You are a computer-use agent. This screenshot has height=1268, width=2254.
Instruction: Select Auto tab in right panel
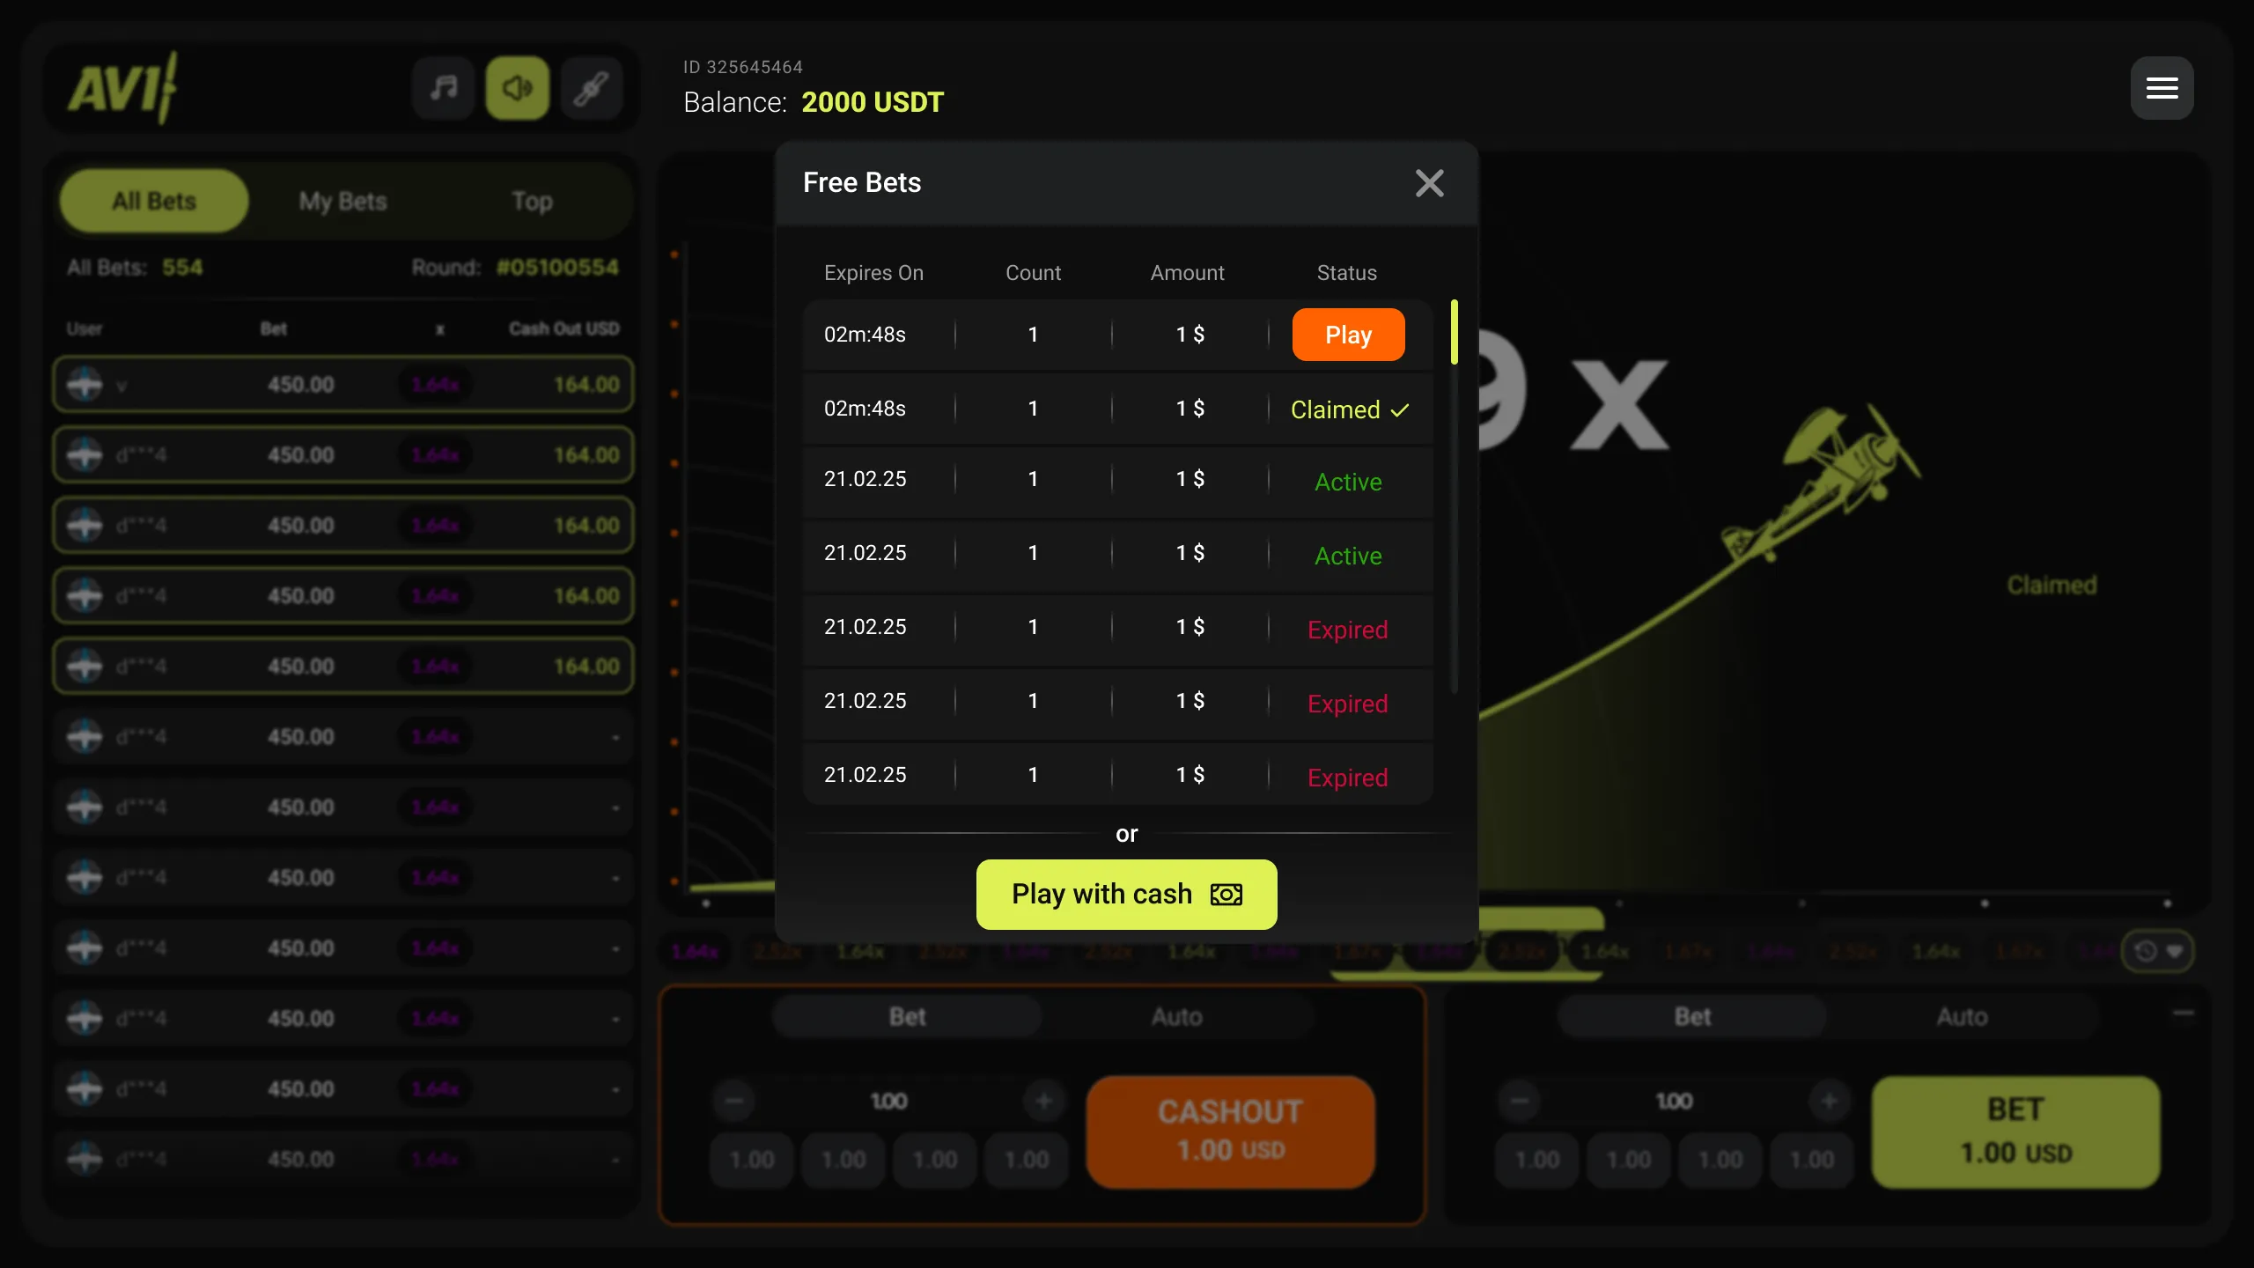coord(1962,1016)
